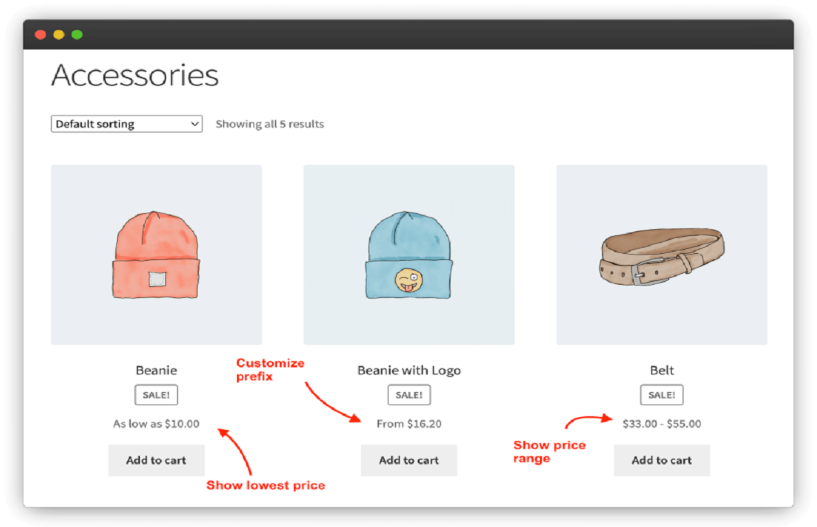Click the '$33.00 - $55.00' price range

tap(661, 424)
